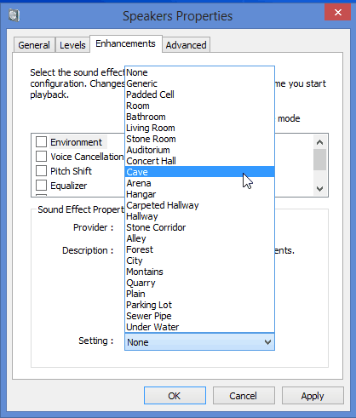Choose Sewer Pipe environment
Viewport: 356px width, 418px height.
coord(199,316)
